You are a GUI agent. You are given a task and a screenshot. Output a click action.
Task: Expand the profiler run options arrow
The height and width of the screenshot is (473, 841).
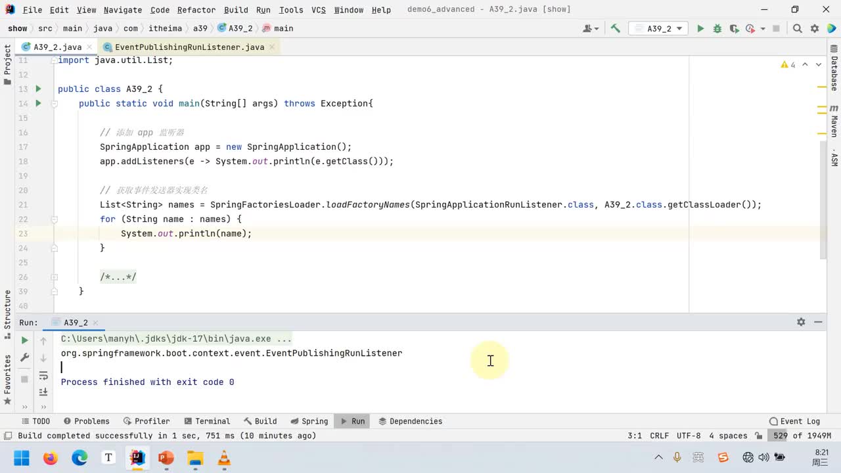(763, 29)
